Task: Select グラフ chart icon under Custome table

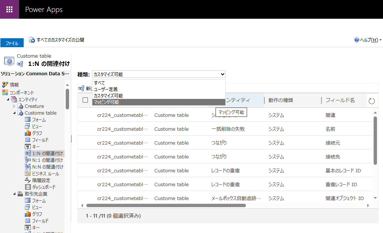Action: [28, 133]
